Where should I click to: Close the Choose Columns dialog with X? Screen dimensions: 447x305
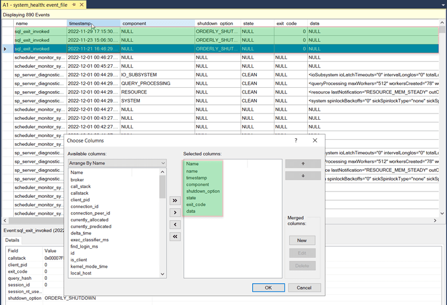[x=315, y=140]
